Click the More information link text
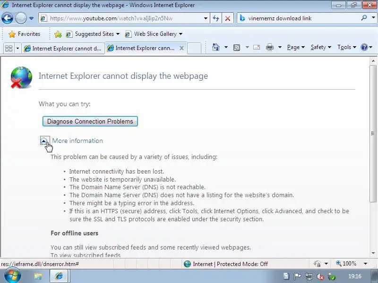The width and height of the screenshot is (378, 283). tap(77, 141)
